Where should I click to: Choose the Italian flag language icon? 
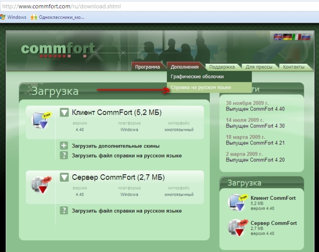coord(297,38)
